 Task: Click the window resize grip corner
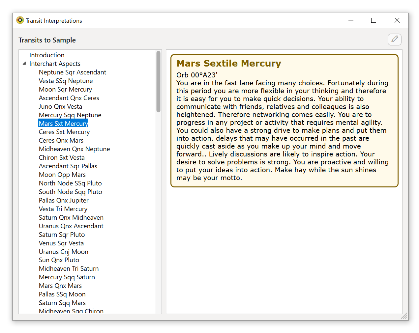404,316
